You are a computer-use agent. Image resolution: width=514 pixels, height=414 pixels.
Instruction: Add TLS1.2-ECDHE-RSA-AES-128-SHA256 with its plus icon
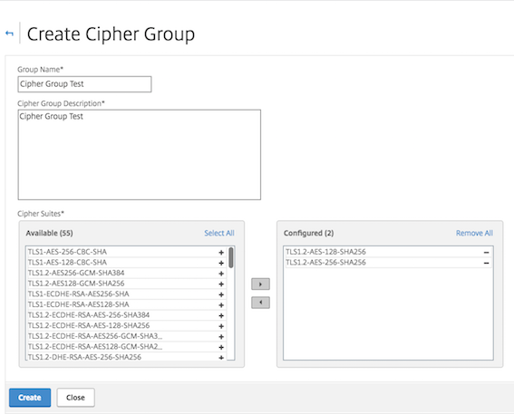pyautogui.click(x=221, y=326)
